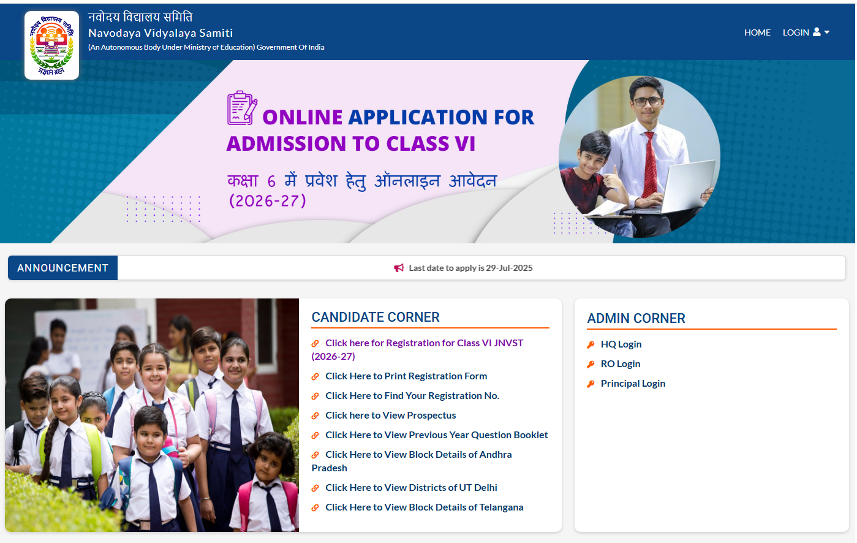Open Print Registration Form link
Screen dimensions: 857x543
pyautogui.click(x=406, y=376)
